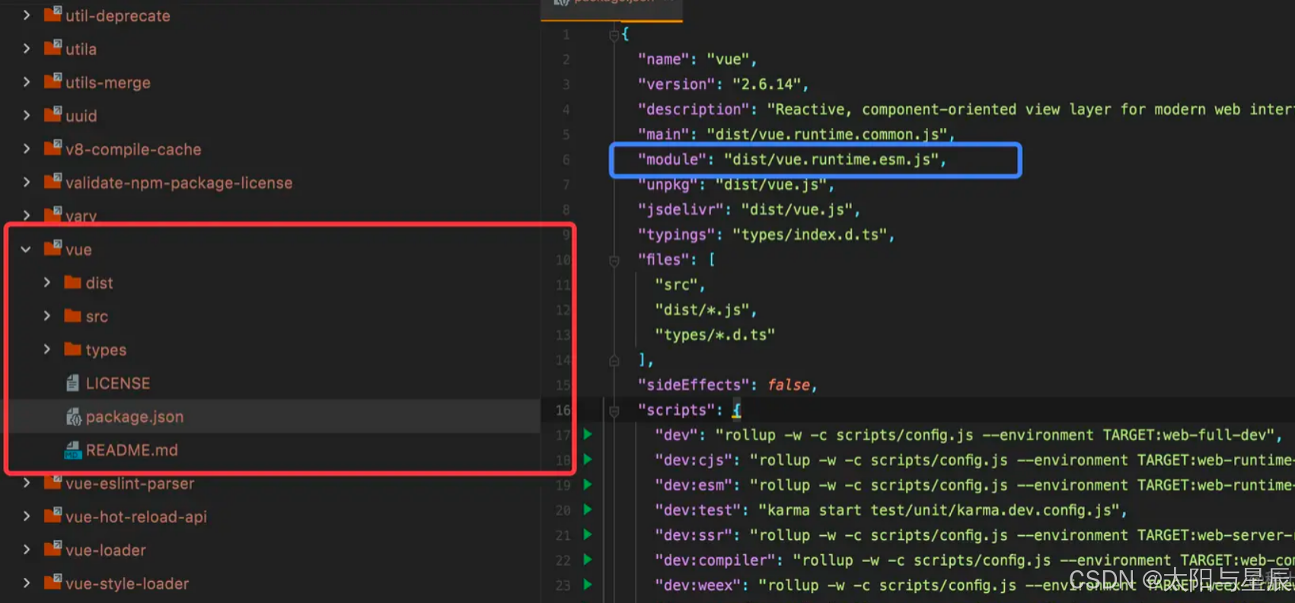Open the LICENSE file in the tree
Viewport: 1295px width, 603px height.
118,383
